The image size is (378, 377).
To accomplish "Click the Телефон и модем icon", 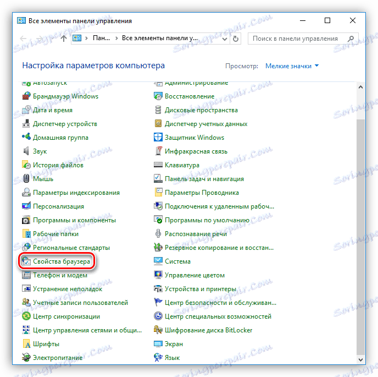I will coord(26,275).
